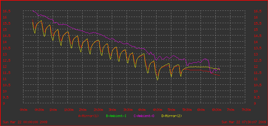This screenshot has height=126, width=268.
Task: Click the 0h0m time axis label
Action: pos(24,110)
